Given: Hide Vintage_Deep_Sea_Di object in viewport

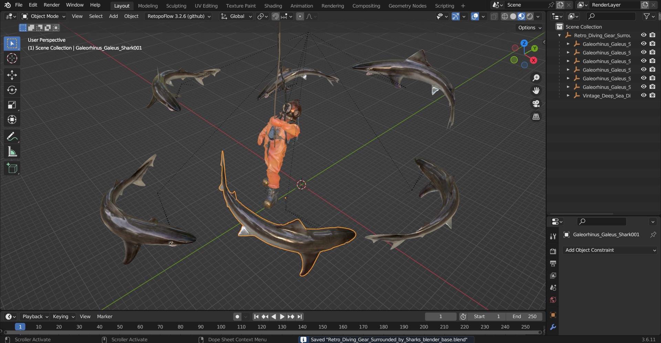Looking at the screenshot, I should pos(643,95).
